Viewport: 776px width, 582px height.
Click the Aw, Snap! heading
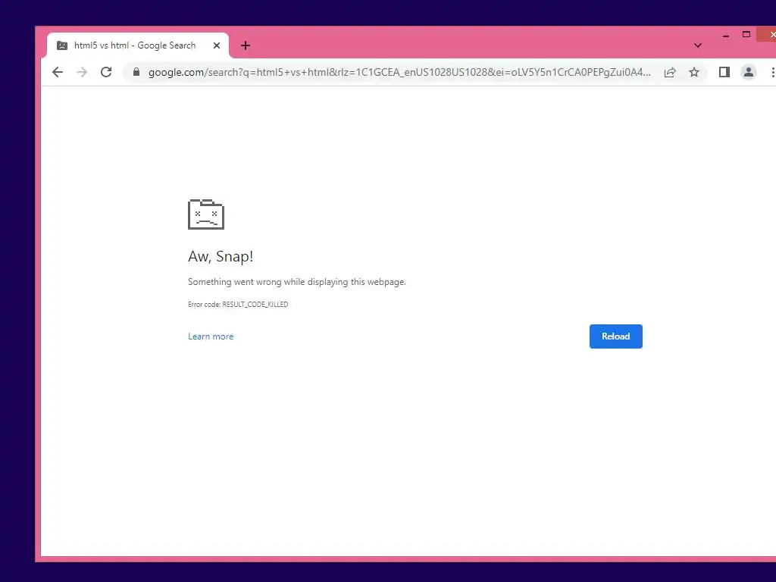coord(221,256)
